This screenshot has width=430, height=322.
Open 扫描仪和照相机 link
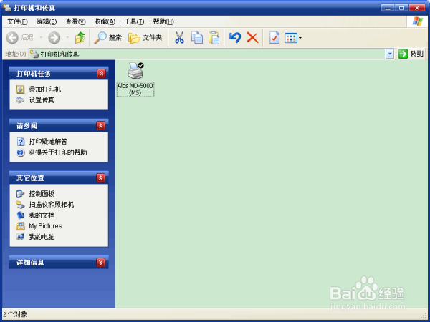[52, 205]
